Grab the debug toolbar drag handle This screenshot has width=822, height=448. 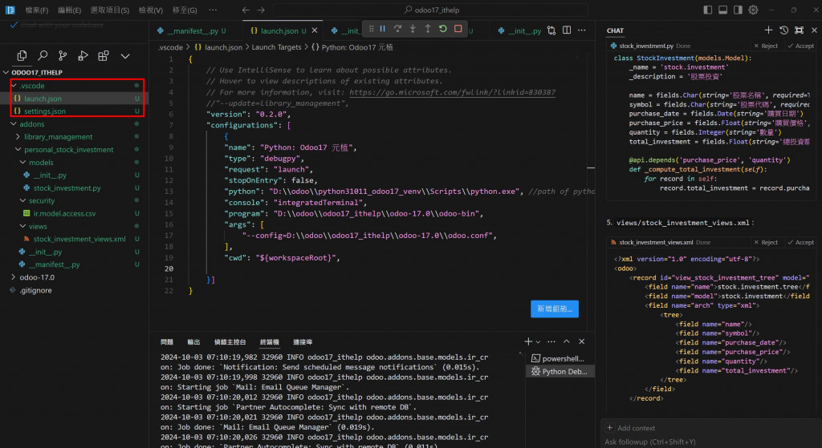[371, 29]
